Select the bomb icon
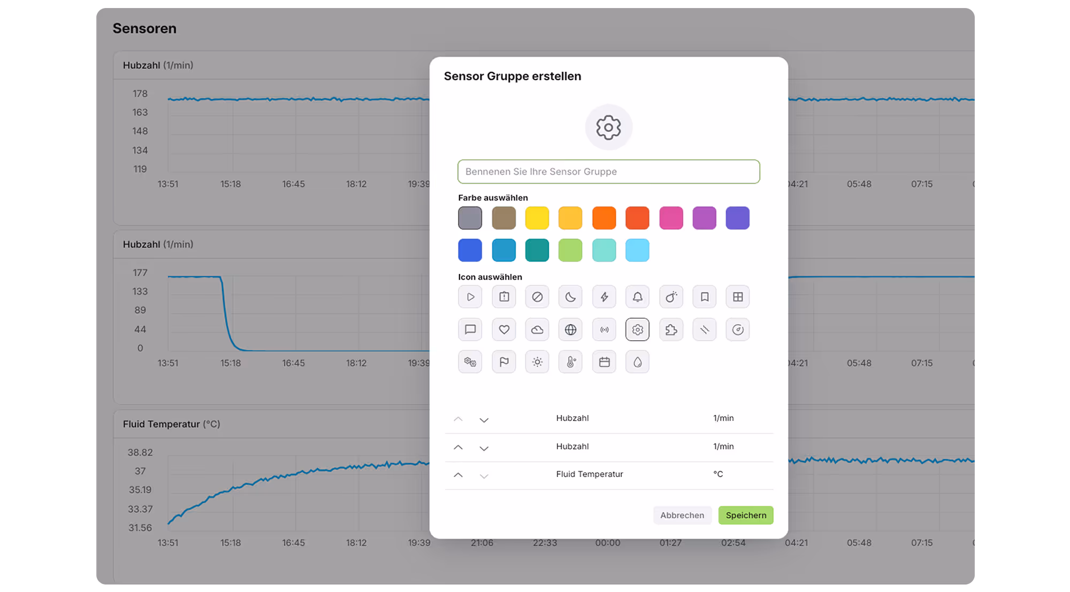Image resolution: width=1070 pixels, height=592 pixels. click(x=671, y=297)
